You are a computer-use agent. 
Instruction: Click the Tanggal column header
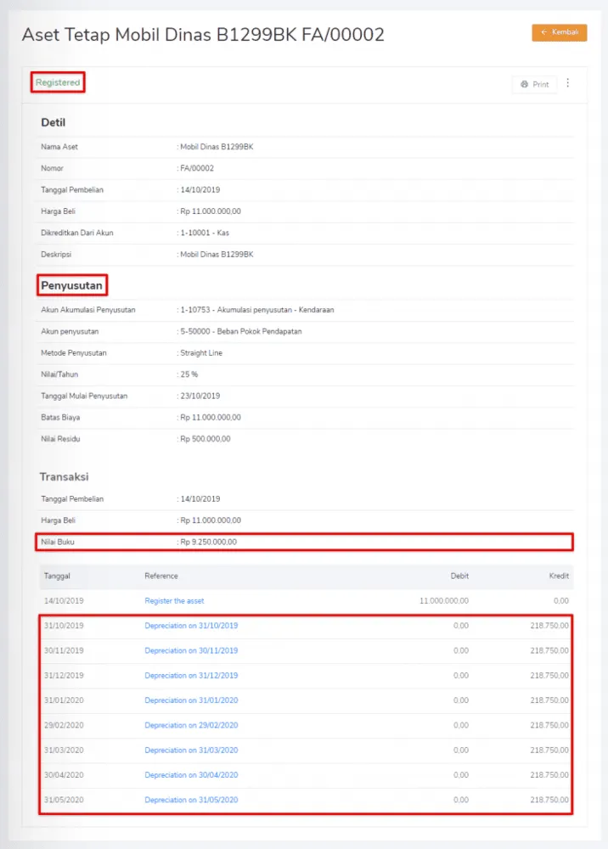click(x=56, y=576)
